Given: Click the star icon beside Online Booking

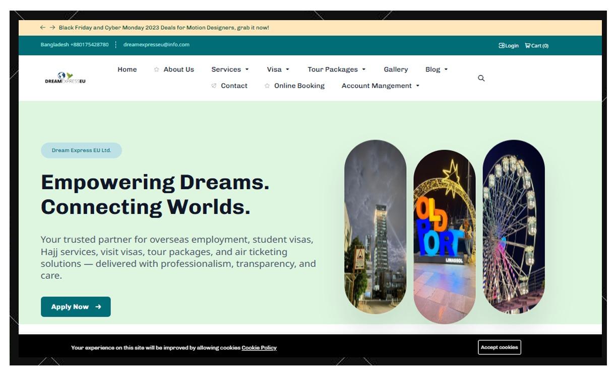Looking at the screenshot, I should [x=267, y=86].
